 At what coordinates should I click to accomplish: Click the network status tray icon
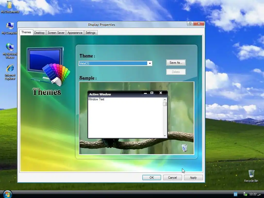(245, 194)
